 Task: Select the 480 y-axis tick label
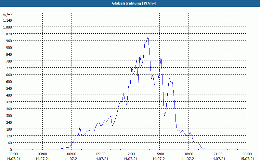coord(9,95)
